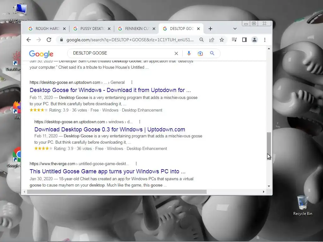Open the tab search chevron
This screenshot has height=242, width=323.
click(235, 29)
